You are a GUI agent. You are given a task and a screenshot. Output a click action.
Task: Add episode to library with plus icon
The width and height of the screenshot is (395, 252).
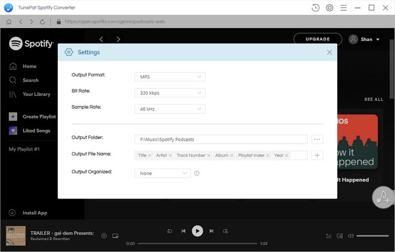[104, 236]
